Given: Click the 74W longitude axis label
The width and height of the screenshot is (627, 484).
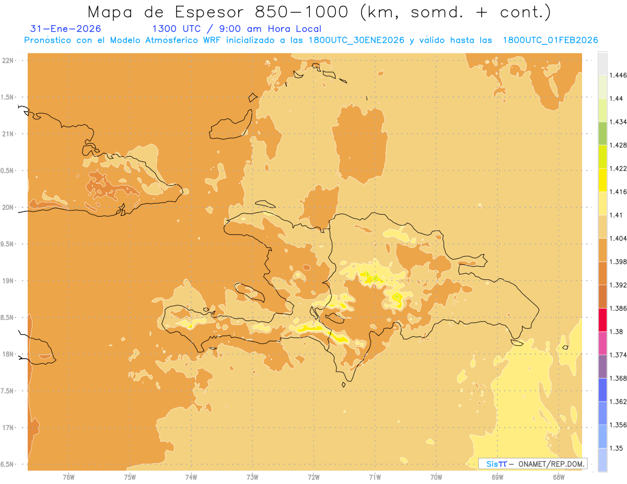Looking at the screenshot, I should coord(191,477).
